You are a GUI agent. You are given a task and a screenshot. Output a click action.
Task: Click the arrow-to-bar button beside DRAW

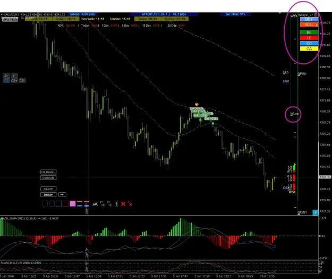[x=62, y=195]
